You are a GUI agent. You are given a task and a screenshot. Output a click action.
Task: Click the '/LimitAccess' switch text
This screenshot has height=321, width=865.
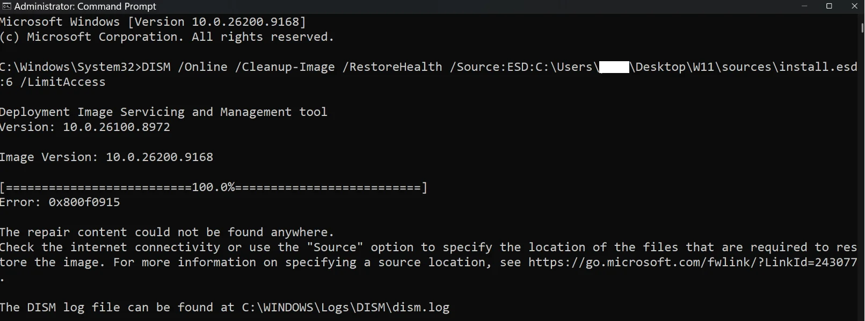coord(63,82)
